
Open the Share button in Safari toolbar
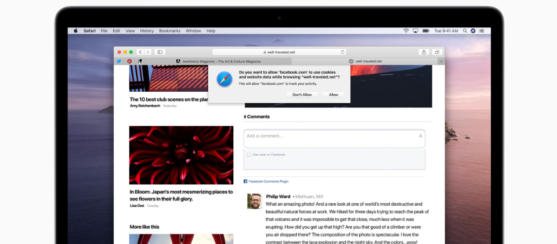(x=424, y=52)
